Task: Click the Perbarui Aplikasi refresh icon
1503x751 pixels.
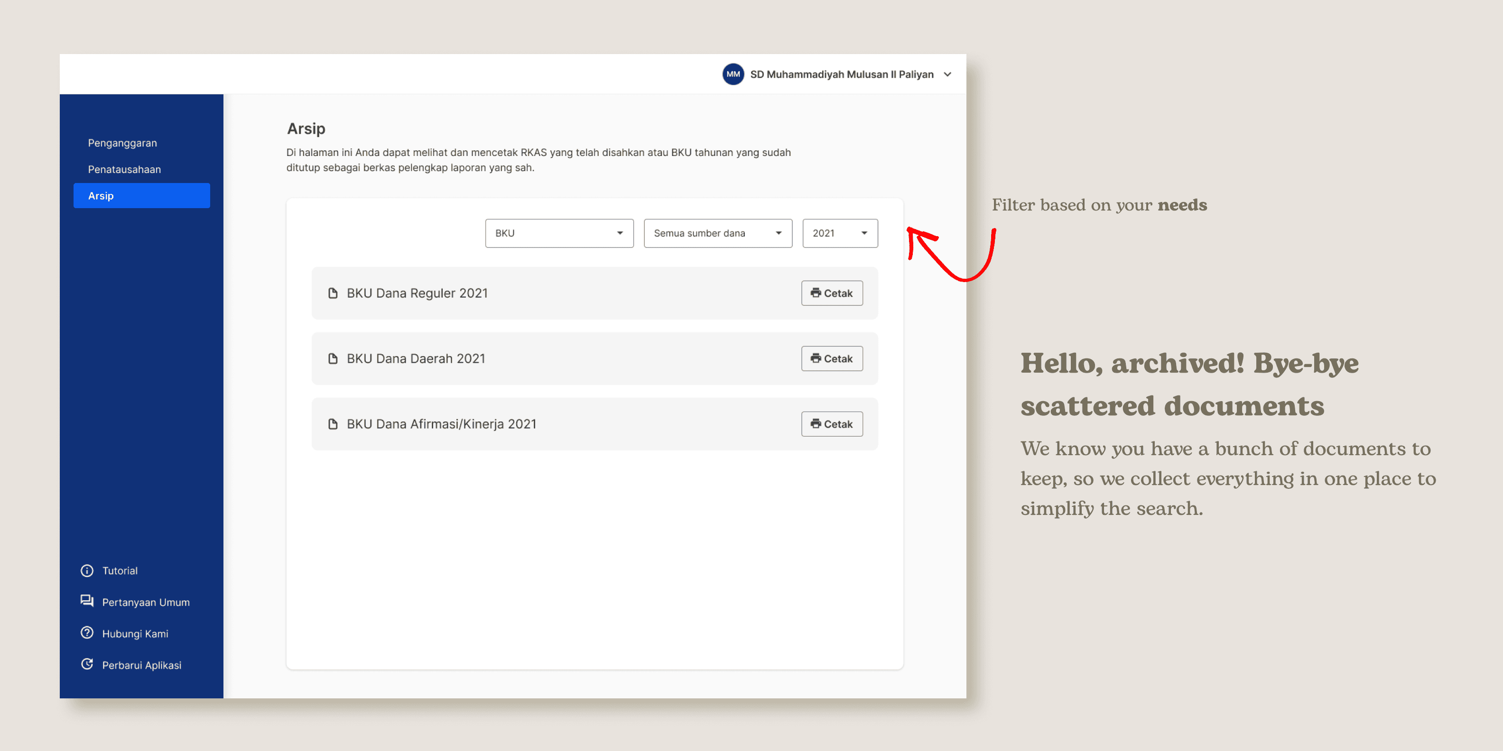Action: pos(87,664)
